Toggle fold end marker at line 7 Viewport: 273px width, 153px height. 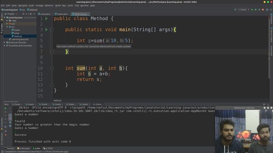52,52
